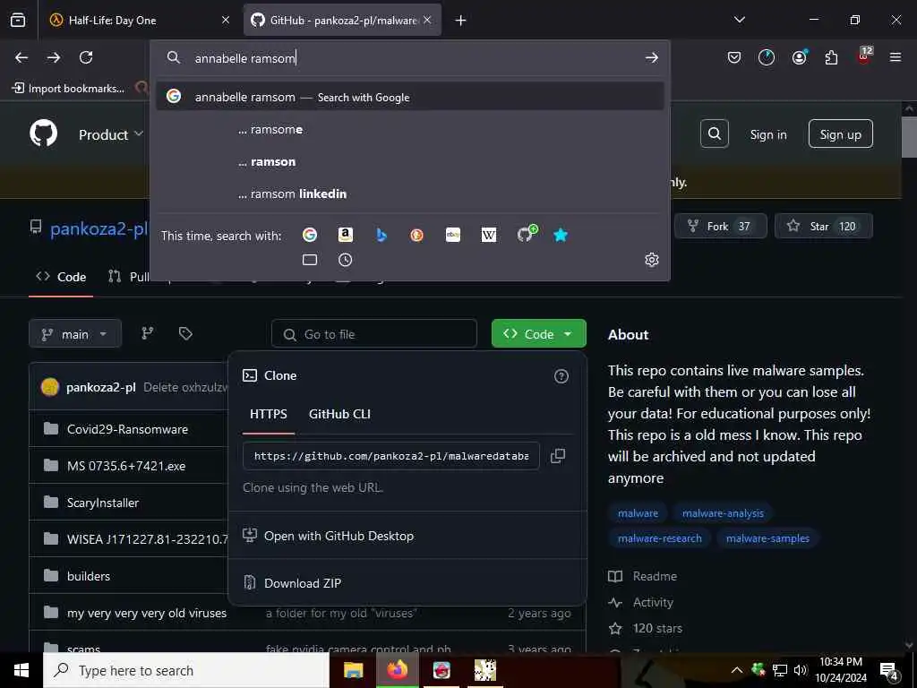Select the 'annabelle ramsom' Google suggestion
This screenshot has height=688, width=917.
(x=410, y=97)
